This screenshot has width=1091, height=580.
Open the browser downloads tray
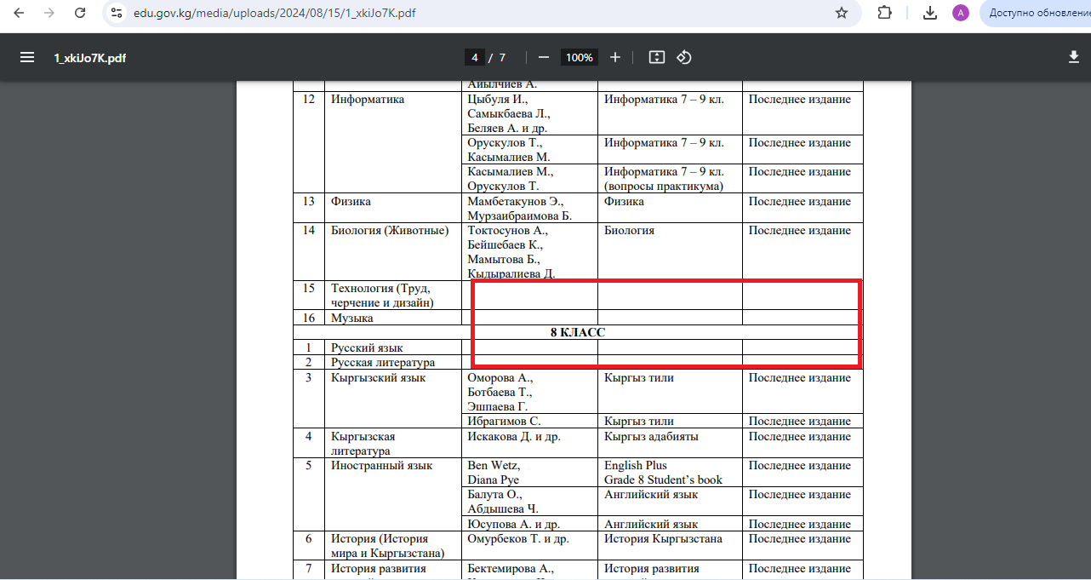tap(930, 13)
